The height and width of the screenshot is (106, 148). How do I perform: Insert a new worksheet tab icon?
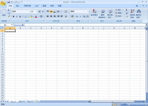pyautogui.click(x=37, y=102)
